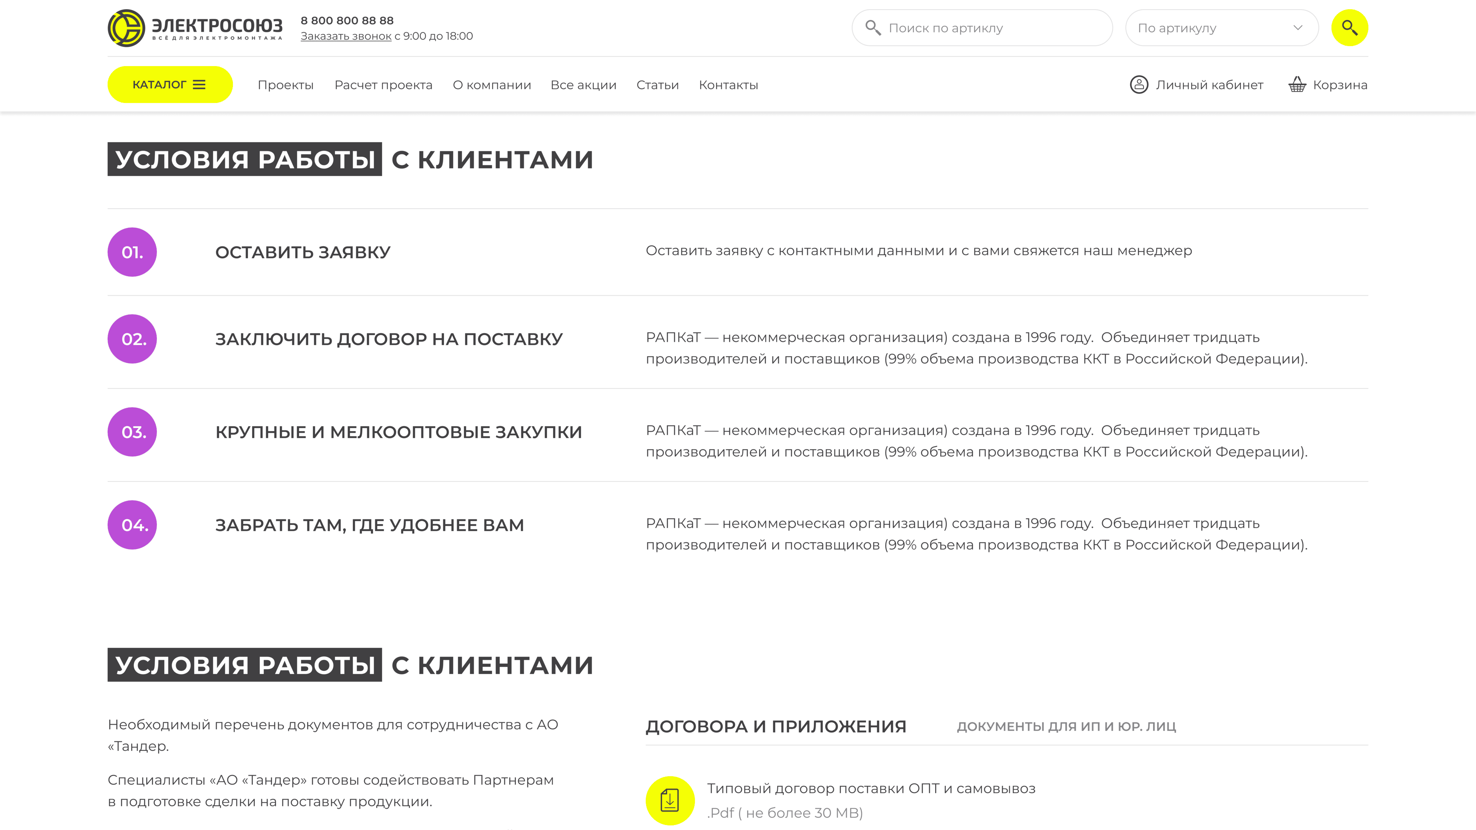Click the shopping basket icon

[x=1297, y=85]
